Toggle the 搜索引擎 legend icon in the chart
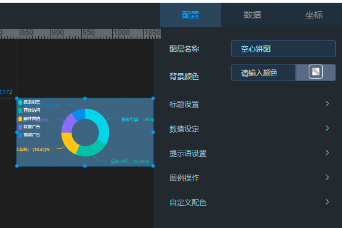Viewport: 342px width, 228px height. click(x=20, y=102)
